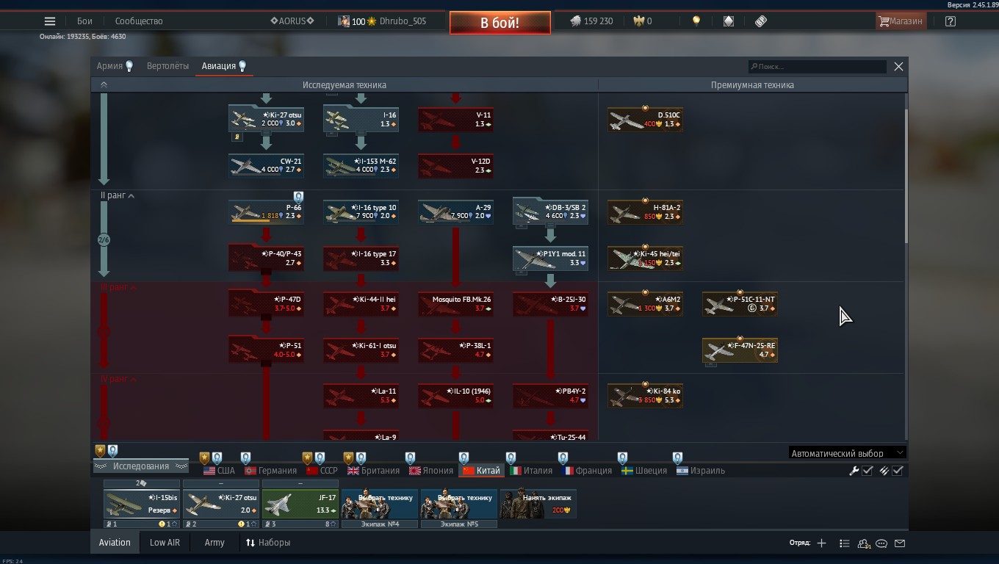Open the Наборы presets selector
The height and width of the screenshot is (564, 999).
[268, 543]
